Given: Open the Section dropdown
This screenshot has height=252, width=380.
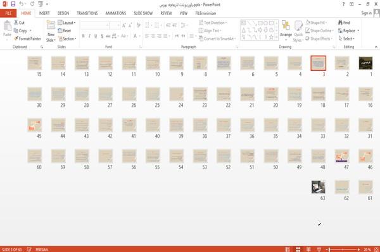Looking at the screenshot, I should [x=67, y=39].
